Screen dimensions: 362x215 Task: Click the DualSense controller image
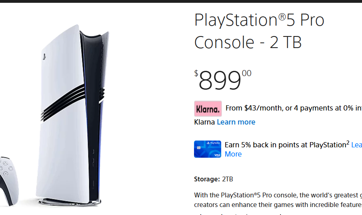(x=9, y=181)
